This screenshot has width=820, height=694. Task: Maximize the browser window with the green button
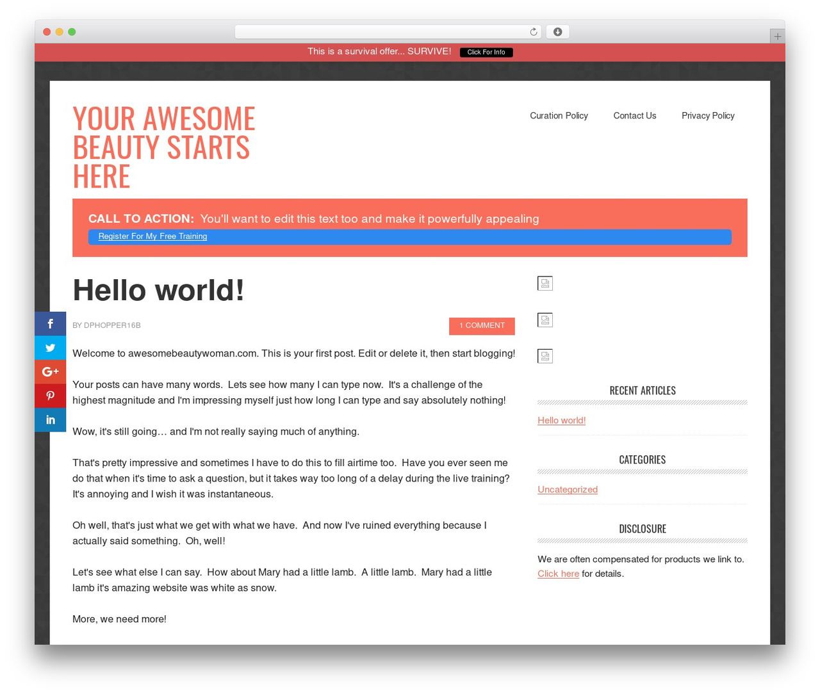click(72, 32)
